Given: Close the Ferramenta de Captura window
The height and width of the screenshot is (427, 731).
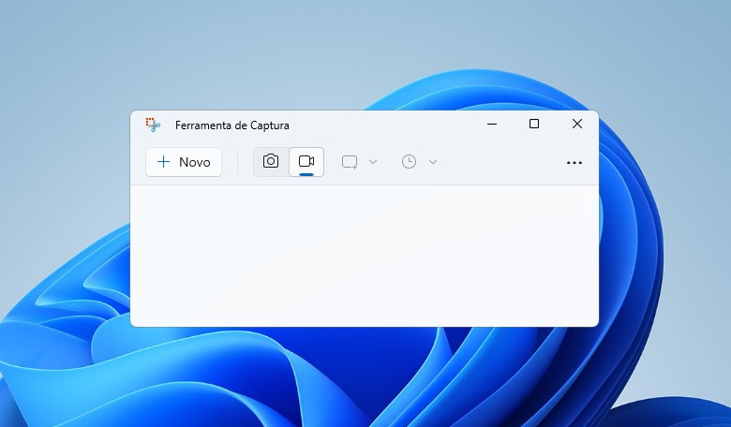Looking at the screenshot, I should (x=577, y=124).
